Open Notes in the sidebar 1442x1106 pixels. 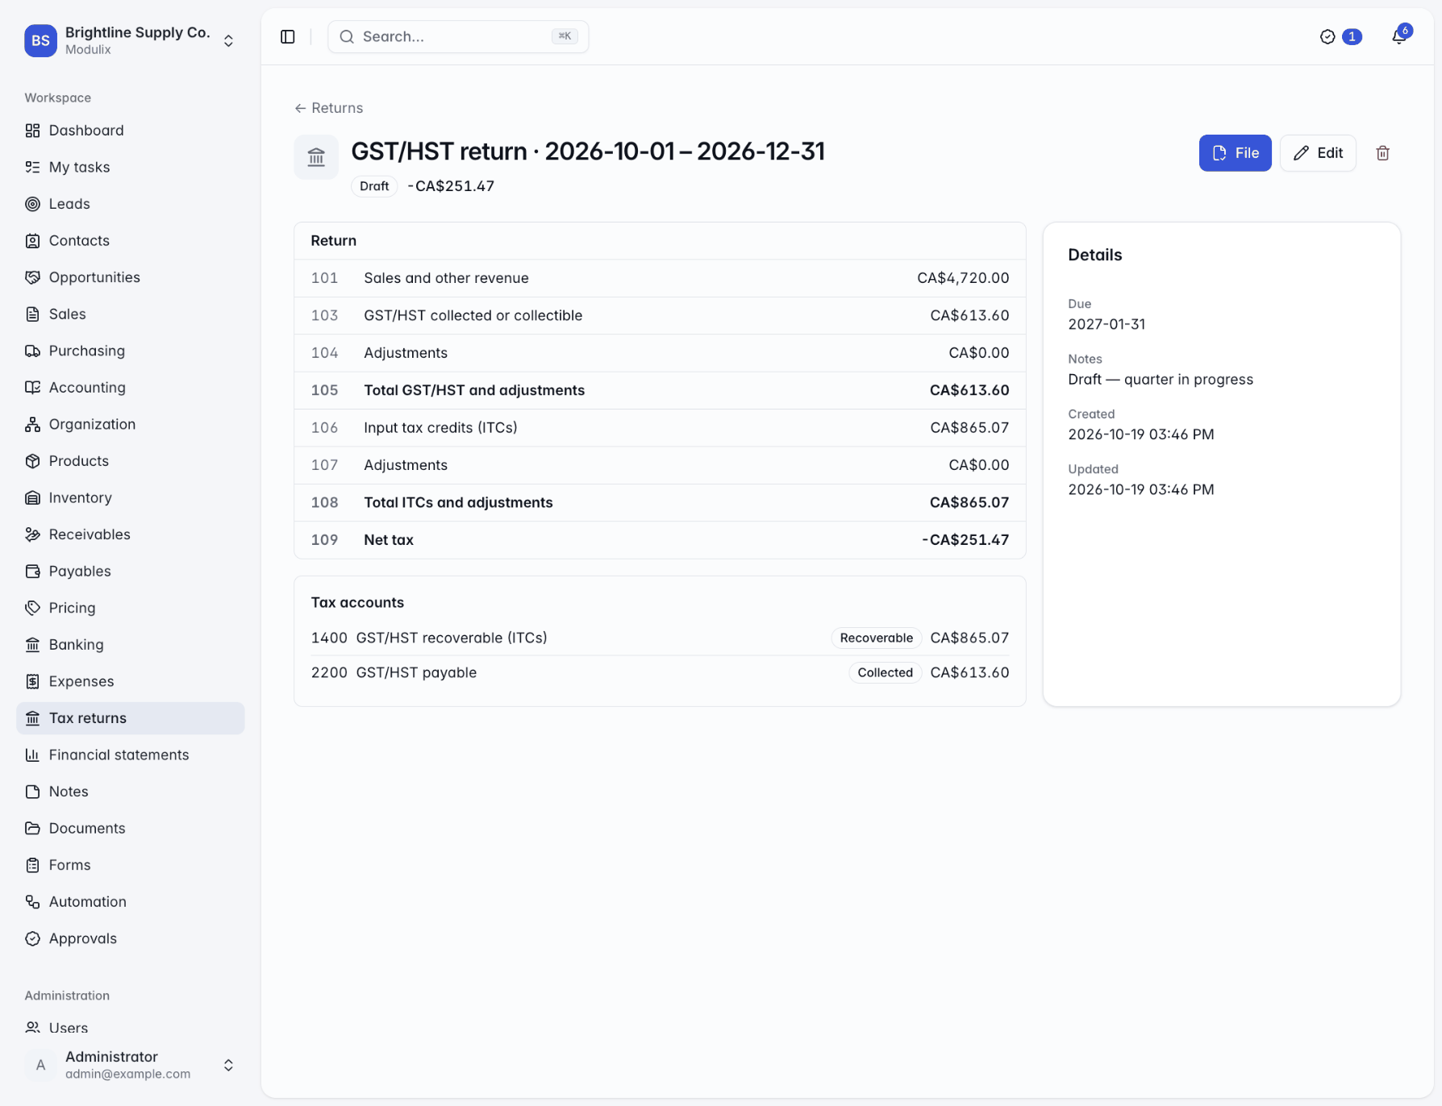(x=130, y=792)
